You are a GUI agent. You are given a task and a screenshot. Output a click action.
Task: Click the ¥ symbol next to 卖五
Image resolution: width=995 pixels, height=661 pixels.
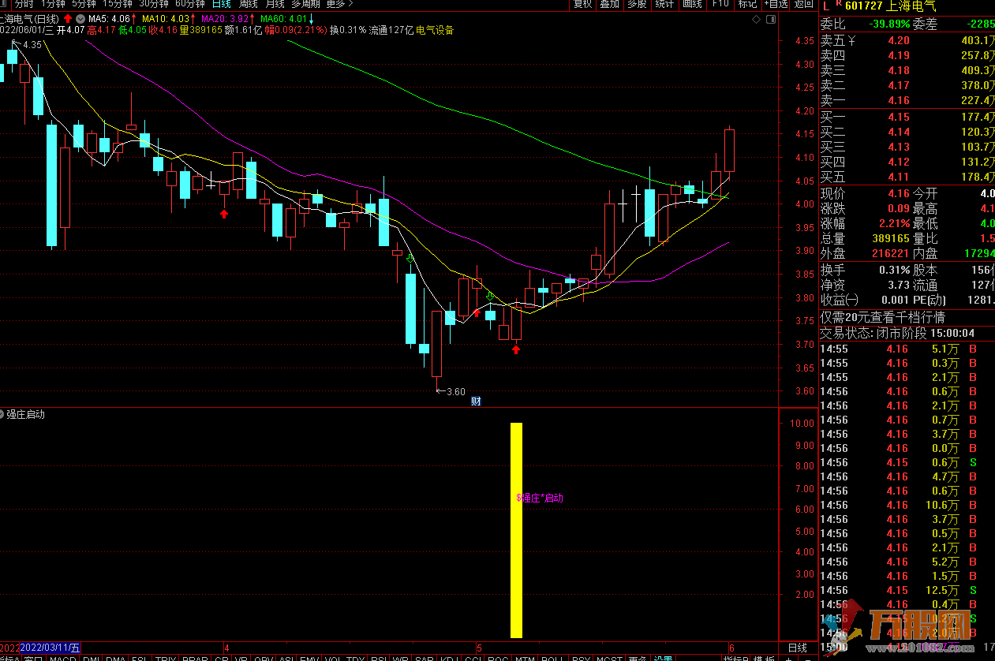tap(851, 40)
